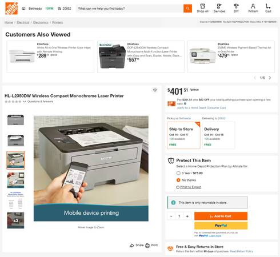Open the William account menu
The height and width of the screenshot is (257, 280).
pyautogui.click(x=253, y=9)
